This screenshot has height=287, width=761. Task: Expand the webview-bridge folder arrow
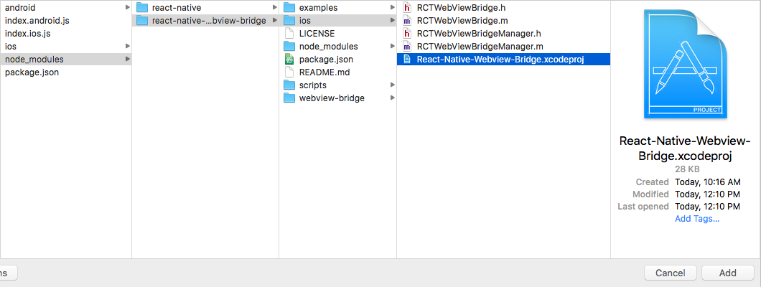[392, 98]
